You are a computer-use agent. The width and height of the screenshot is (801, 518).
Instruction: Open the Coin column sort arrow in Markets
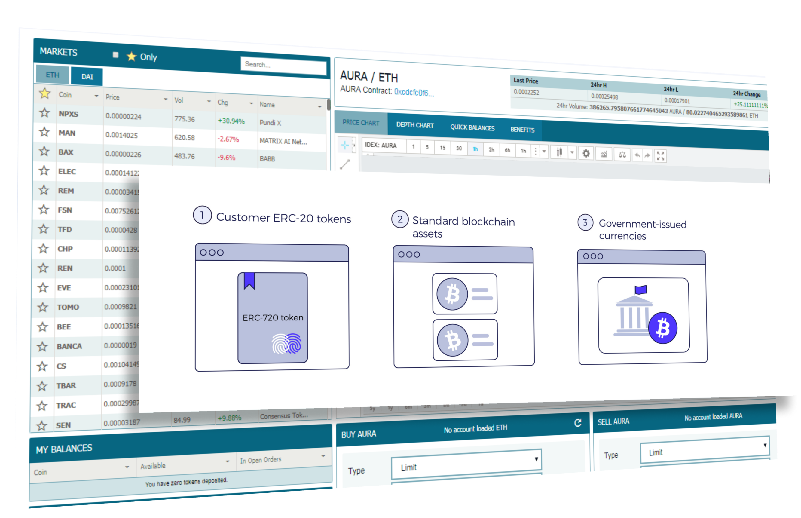(96, 96)
